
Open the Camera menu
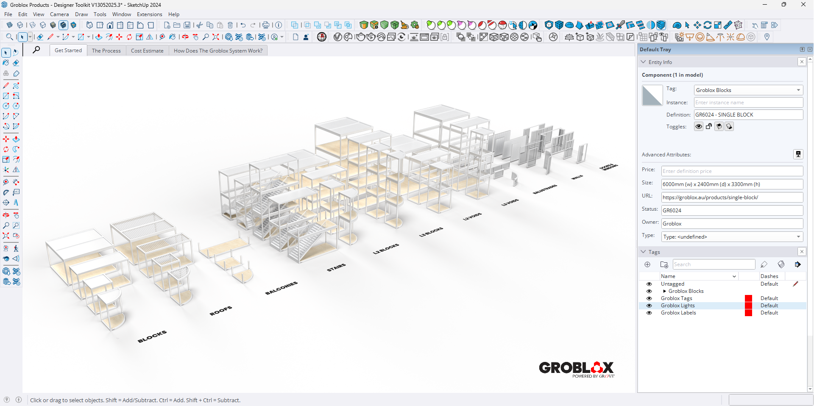tap(59, 14)
